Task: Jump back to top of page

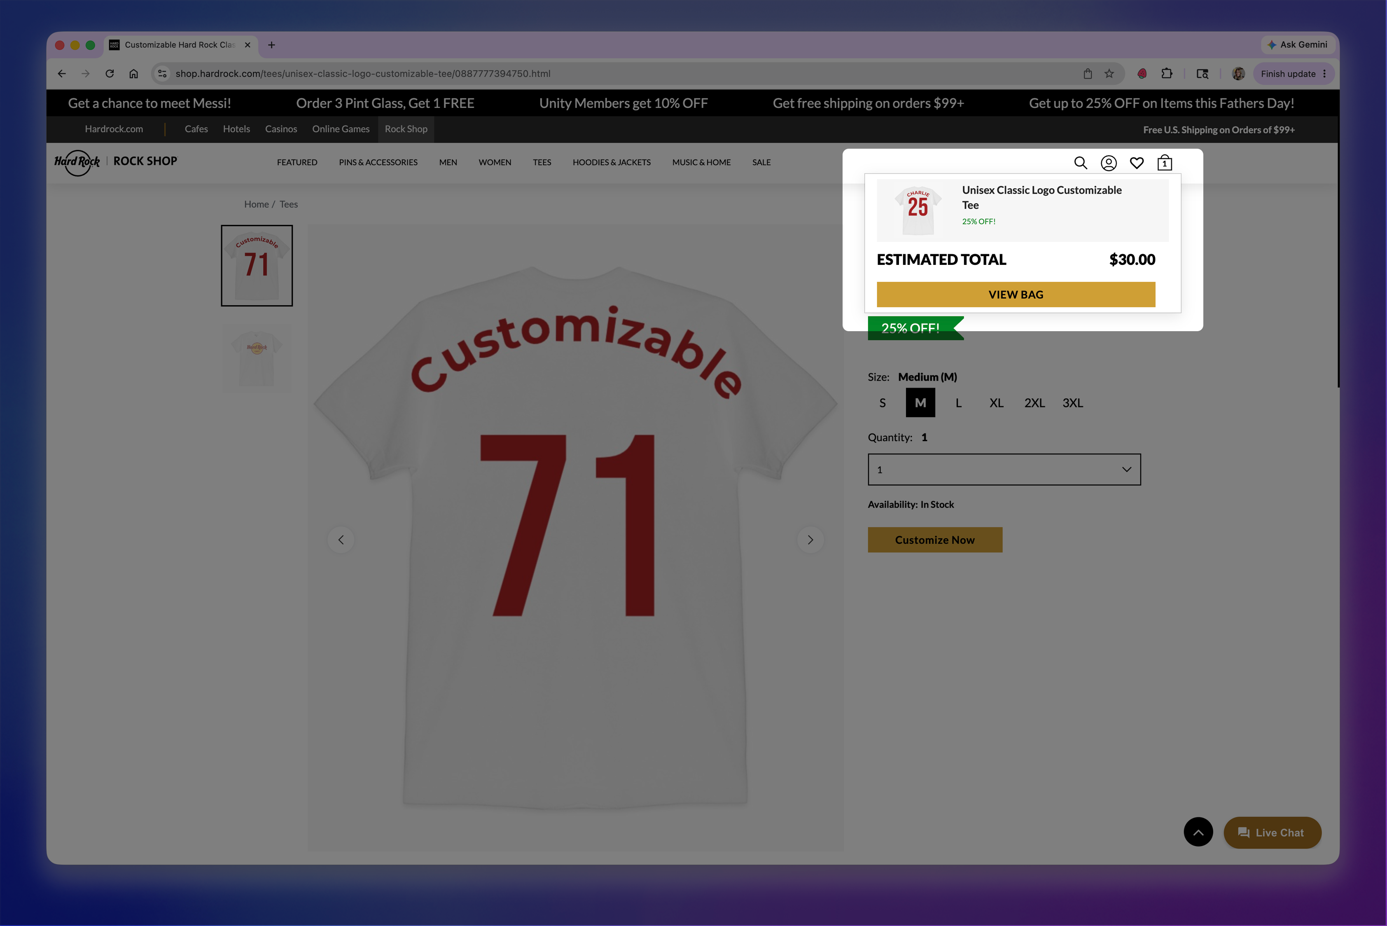Action: coord(1198,832)
